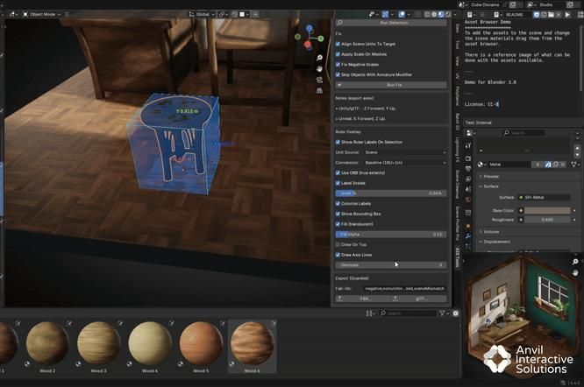Viewport: 584px width, 387px height.
Task: Open the Scene Profiler Pro sidebar tab
Action: coord(458,223)
